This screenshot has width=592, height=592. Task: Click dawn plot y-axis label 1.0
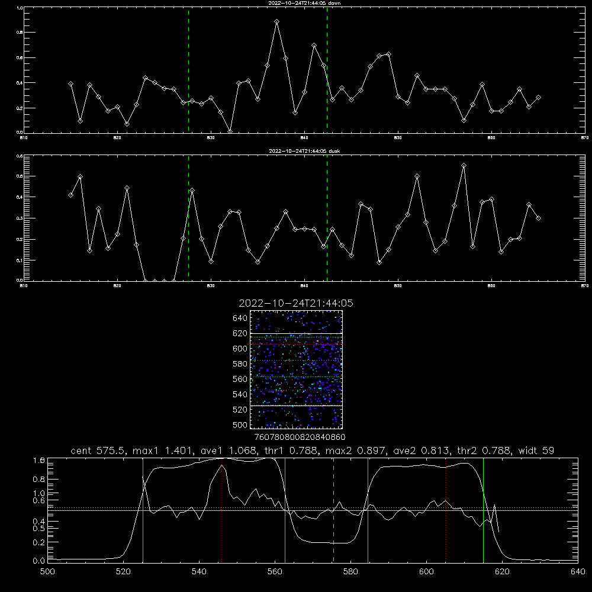click(x=20, y=8)
